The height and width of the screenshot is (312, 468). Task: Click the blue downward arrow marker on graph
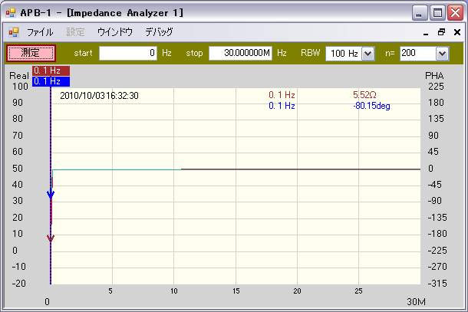51,195
